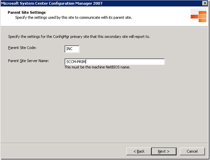Click the orange ConfigMgr logo icon
Image resolution: width=210 pixels, height=160 pixels.
(198, 15)
